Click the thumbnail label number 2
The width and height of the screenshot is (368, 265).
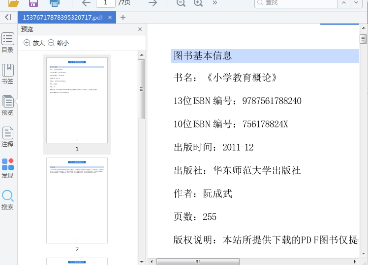click(77, 249)
